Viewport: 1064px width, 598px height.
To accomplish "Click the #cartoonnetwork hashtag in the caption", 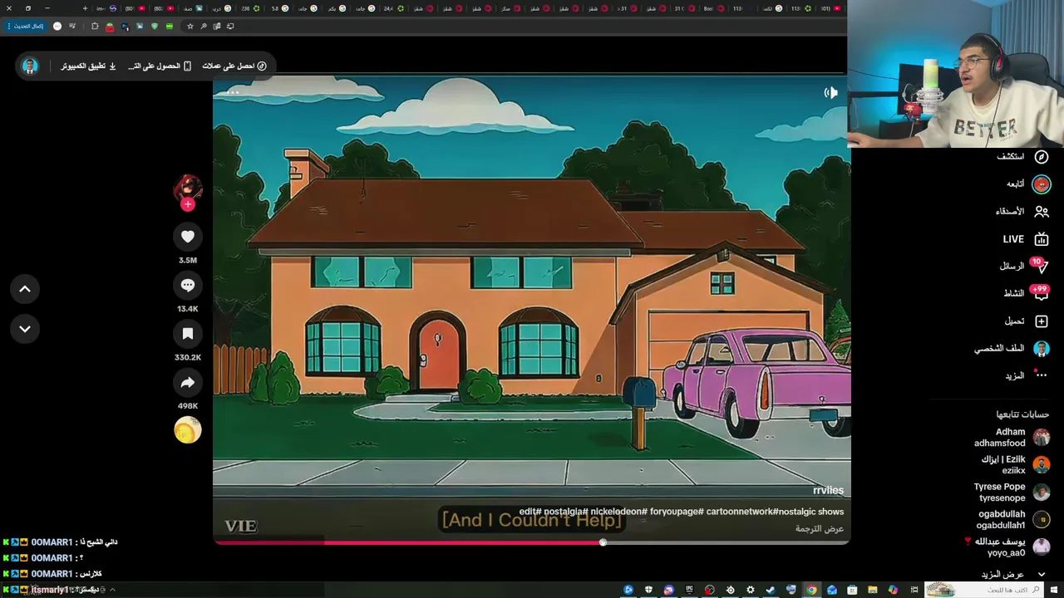I will [741, 512].
